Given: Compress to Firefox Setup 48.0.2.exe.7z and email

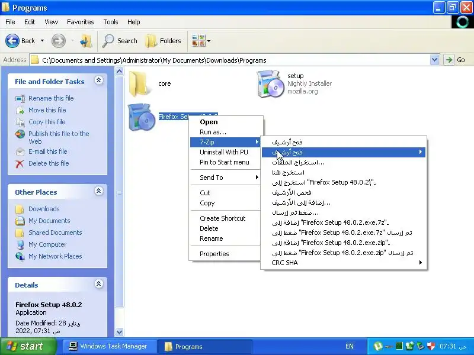Looking at the screenshot, I should point(344,233).
